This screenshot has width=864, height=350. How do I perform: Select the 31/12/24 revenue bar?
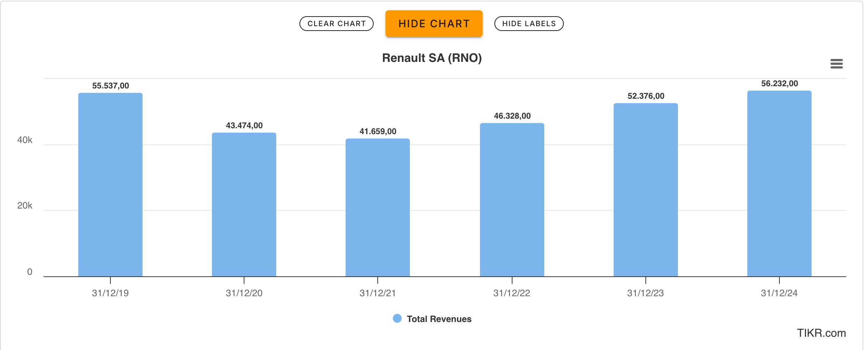click(779, 183)
